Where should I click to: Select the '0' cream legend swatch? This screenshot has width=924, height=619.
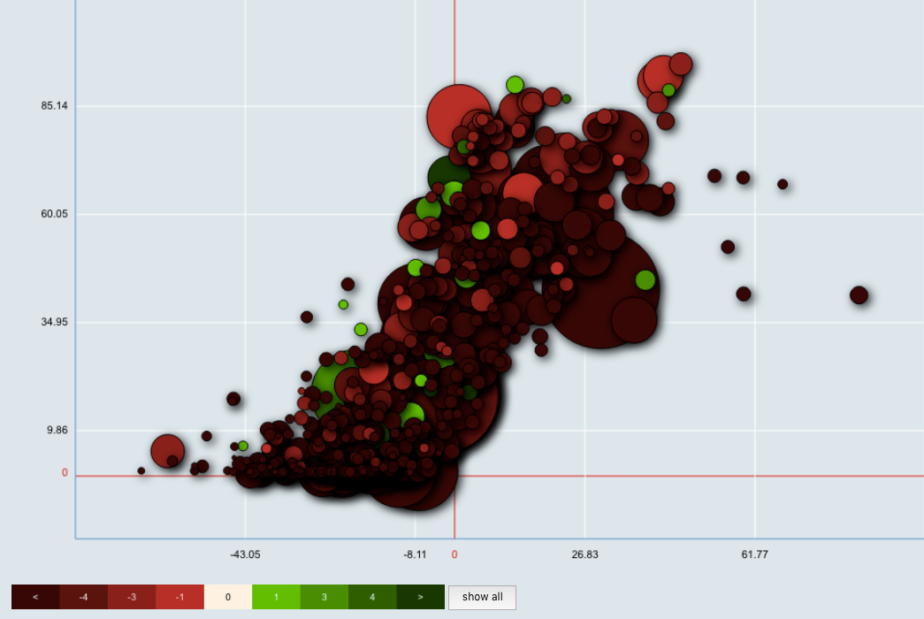point(227,597)
